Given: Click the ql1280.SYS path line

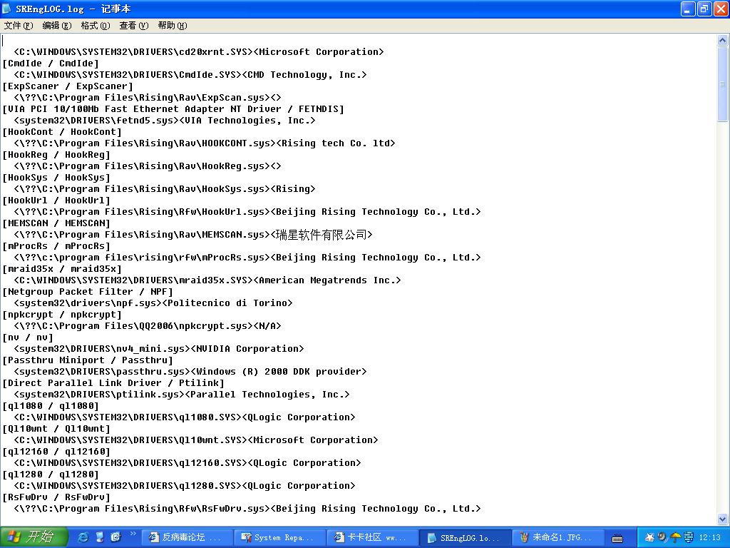Looking at the screenshot, I should point(185,485).
